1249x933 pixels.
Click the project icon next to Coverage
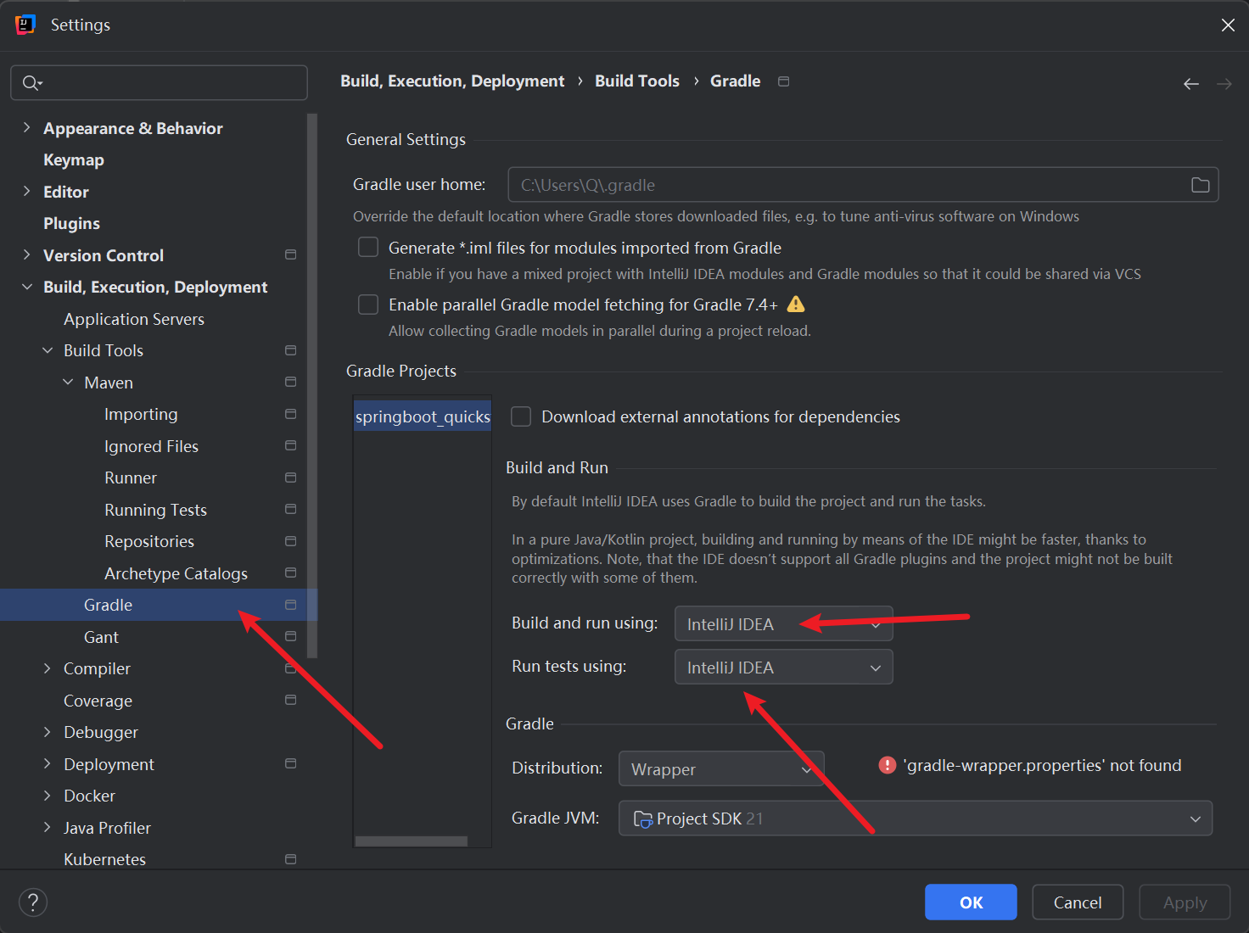[291, 700]
